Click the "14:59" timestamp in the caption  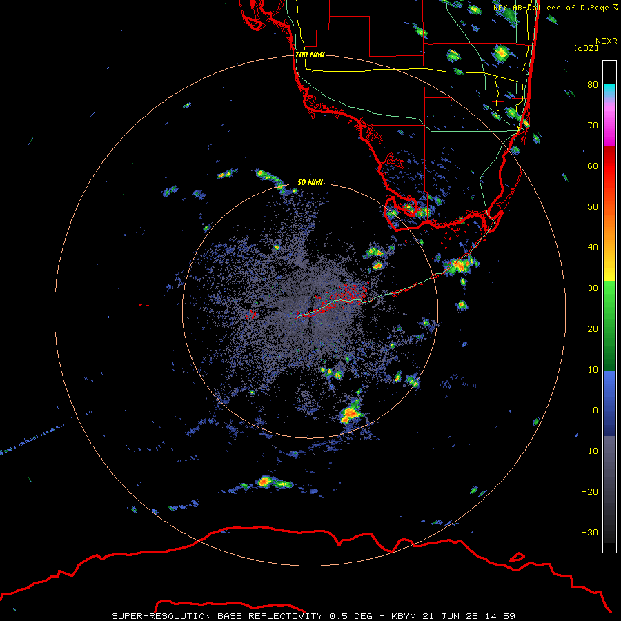tap(500, 616)
